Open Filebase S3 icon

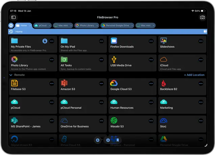tap(15, 83)
